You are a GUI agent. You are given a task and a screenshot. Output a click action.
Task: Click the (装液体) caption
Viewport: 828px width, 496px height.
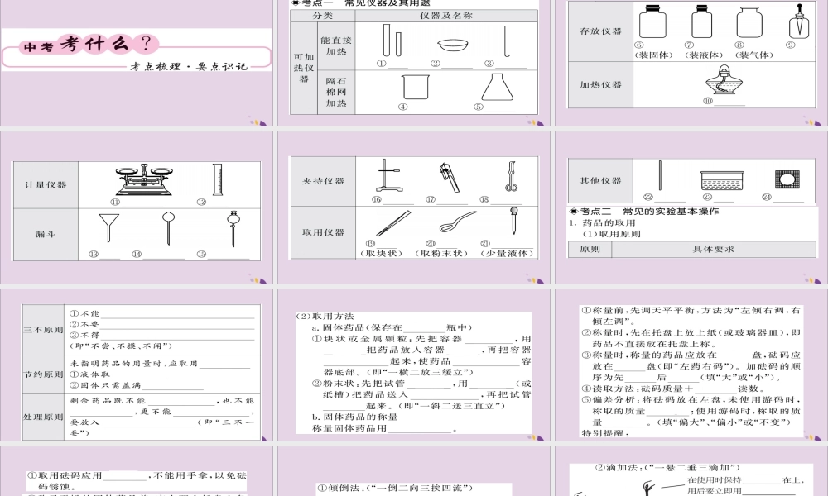[704, 55]
